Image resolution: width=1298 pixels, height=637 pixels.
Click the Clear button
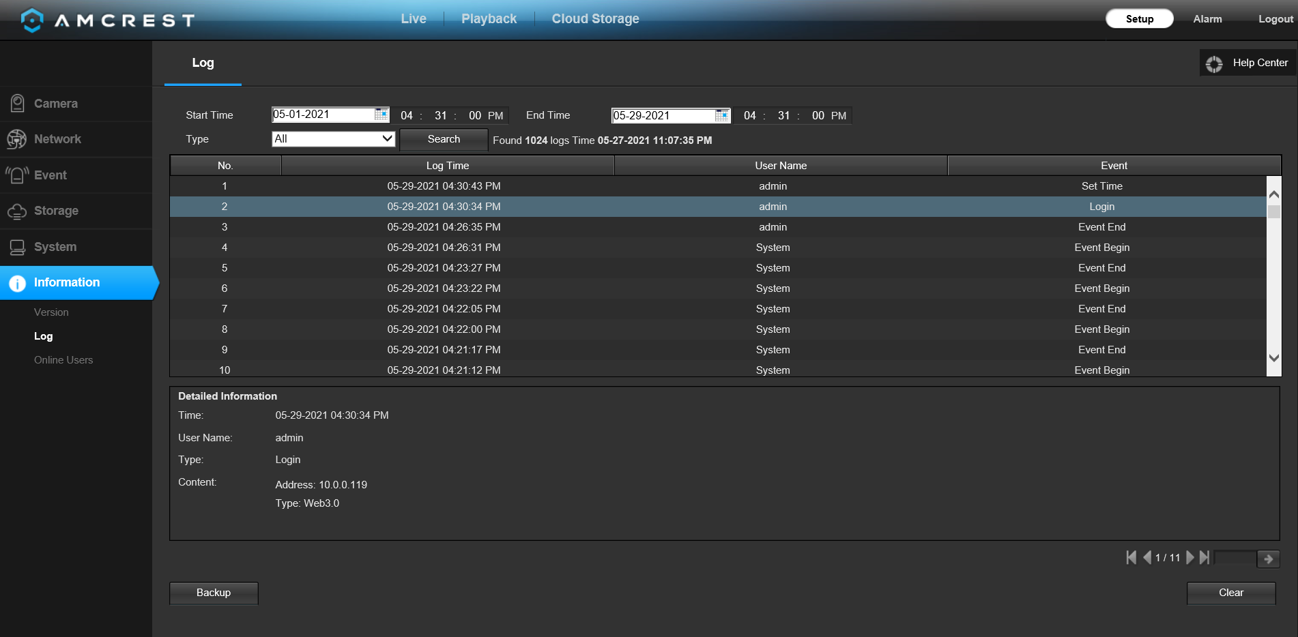click(1231, 593)
